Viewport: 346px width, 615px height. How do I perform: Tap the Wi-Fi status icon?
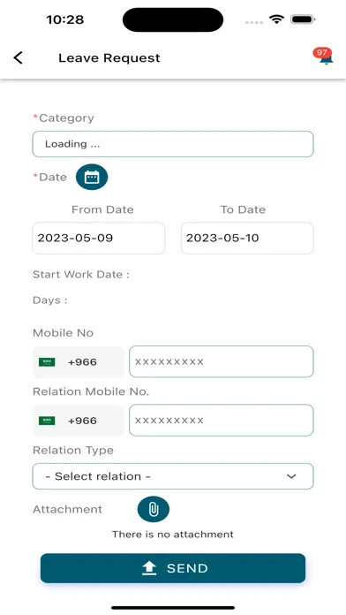(x=276, y=19)
